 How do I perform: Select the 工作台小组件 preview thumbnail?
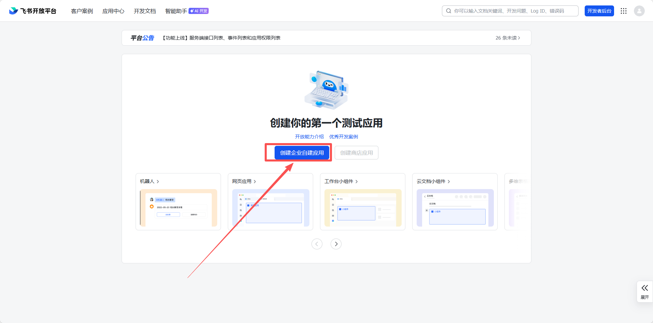pos(363,208)
